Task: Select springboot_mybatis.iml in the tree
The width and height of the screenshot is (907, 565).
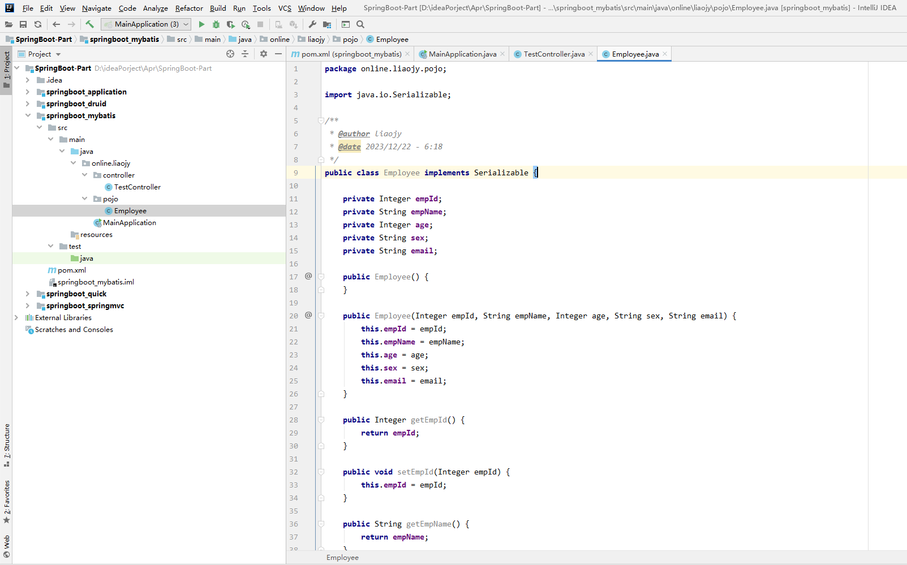Action: [x=96, y=282]
